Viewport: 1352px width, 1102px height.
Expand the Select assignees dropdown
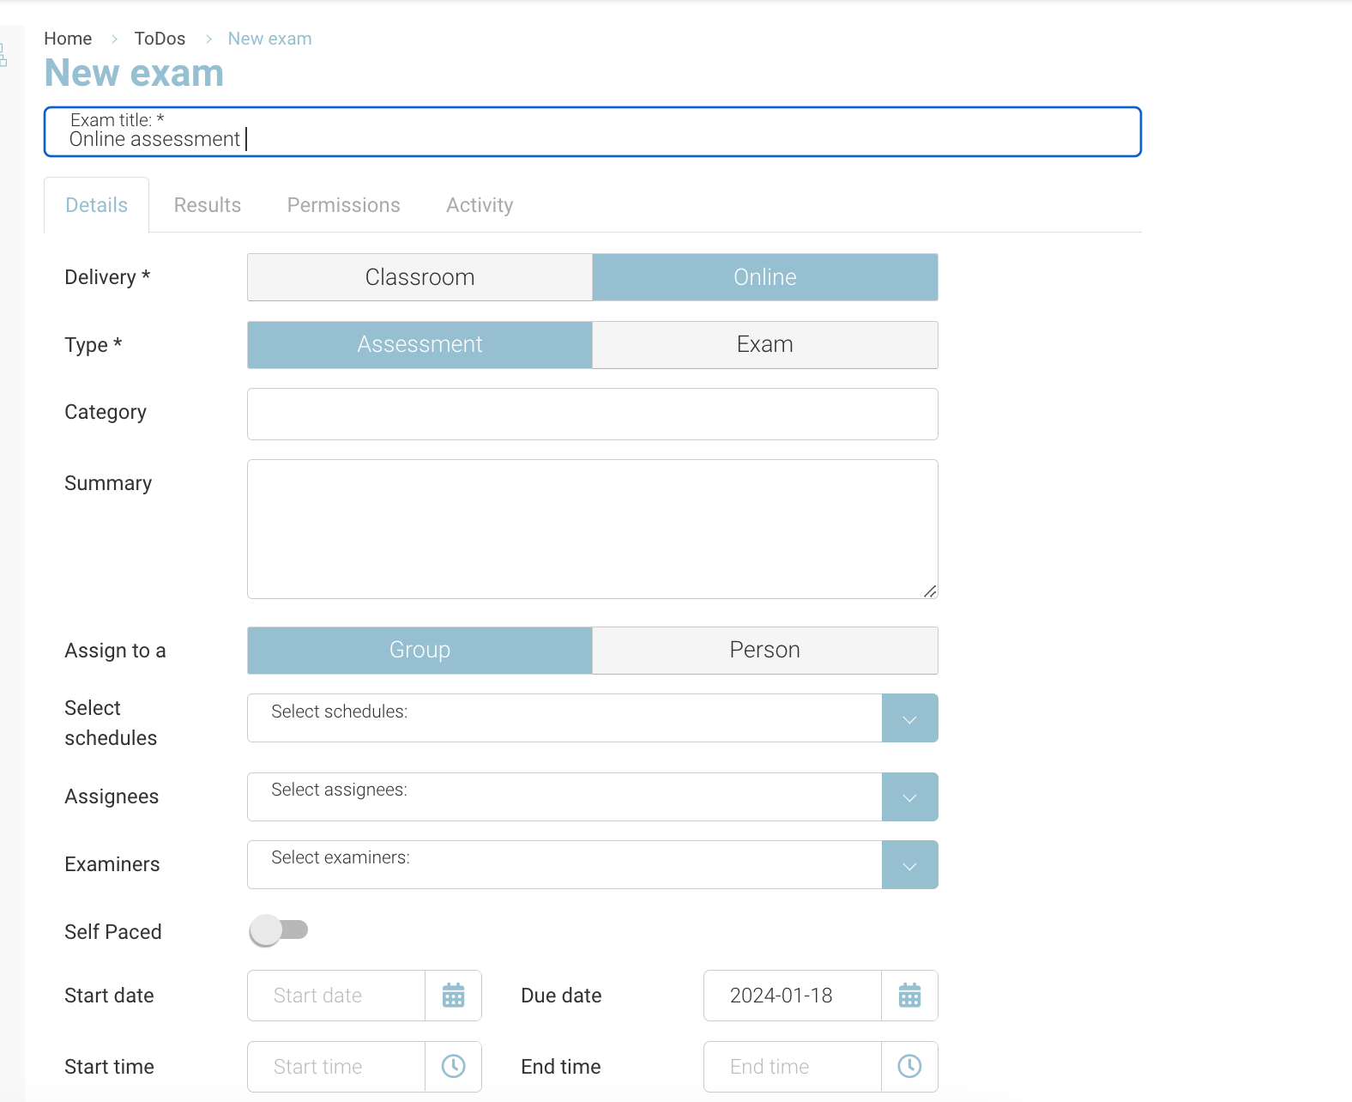909,797
